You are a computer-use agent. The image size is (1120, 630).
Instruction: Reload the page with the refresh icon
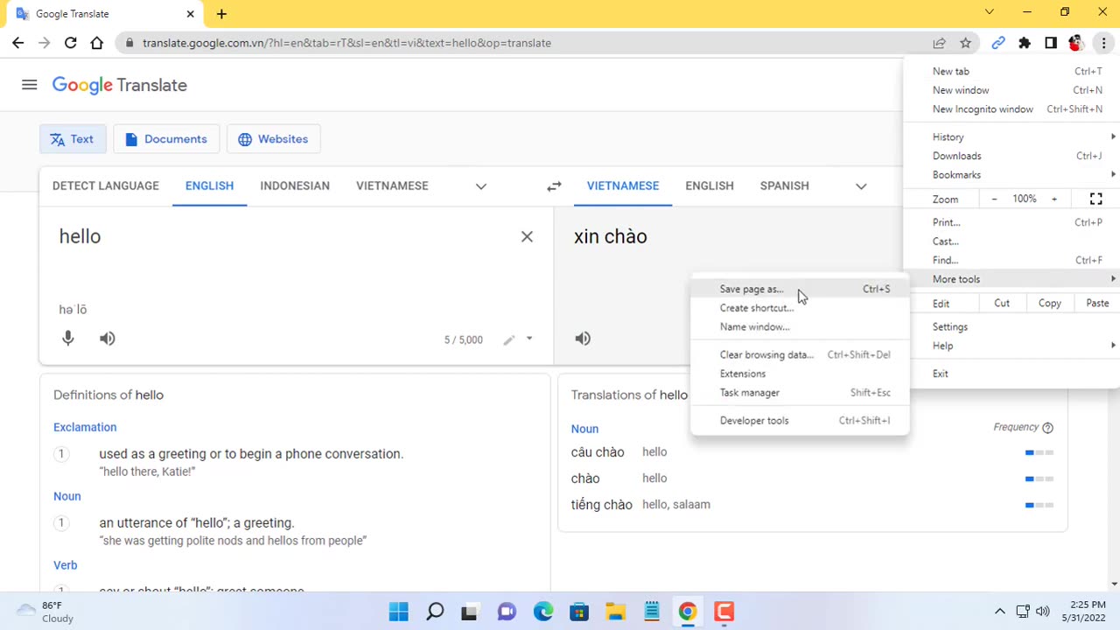(x=71, y=43)
